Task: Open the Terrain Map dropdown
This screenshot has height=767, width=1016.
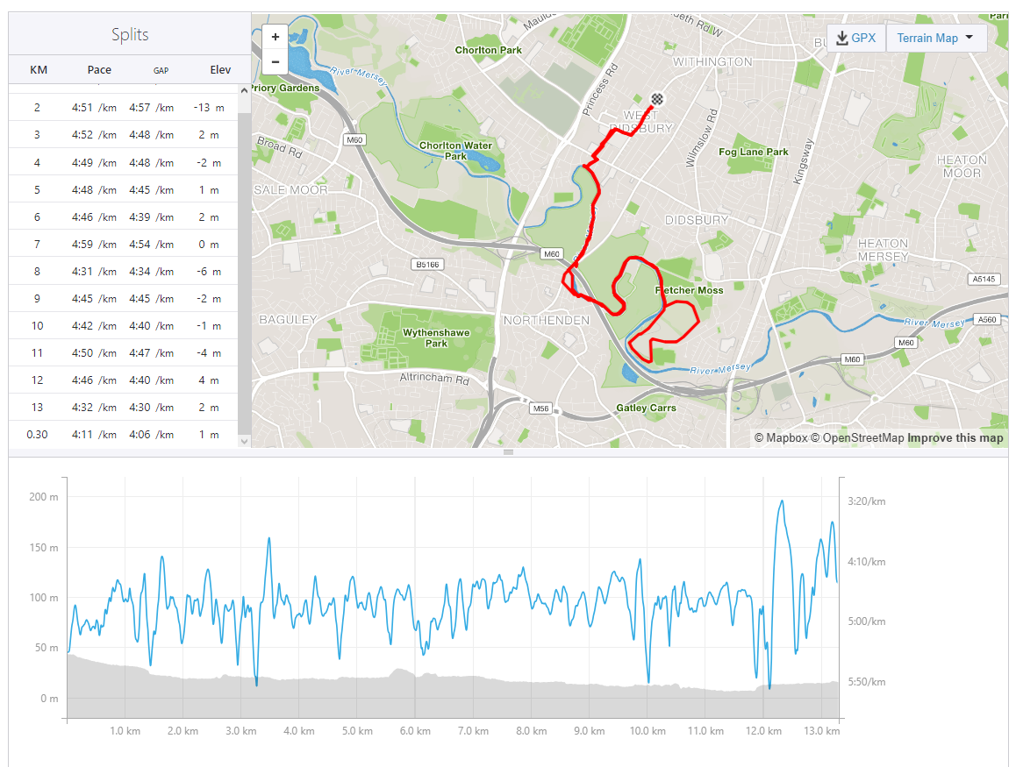Action: (x=936, y=39)
